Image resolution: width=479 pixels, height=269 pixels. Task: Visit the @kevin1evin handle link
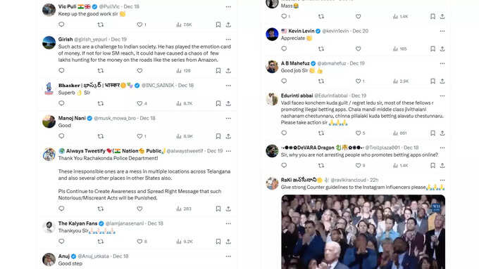click(x=335, y=31)
